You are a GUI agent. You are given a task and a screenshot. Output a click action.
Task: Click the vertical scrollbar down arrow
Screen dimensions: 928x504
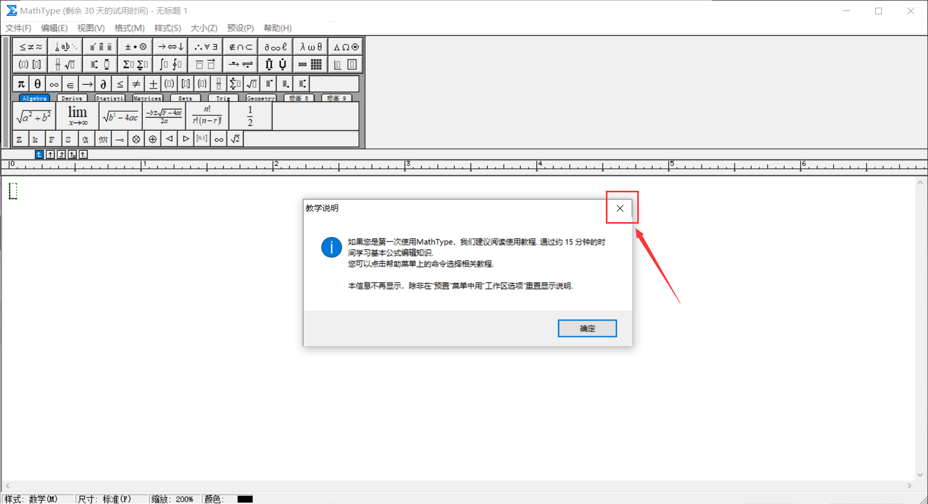click(920, 475)
